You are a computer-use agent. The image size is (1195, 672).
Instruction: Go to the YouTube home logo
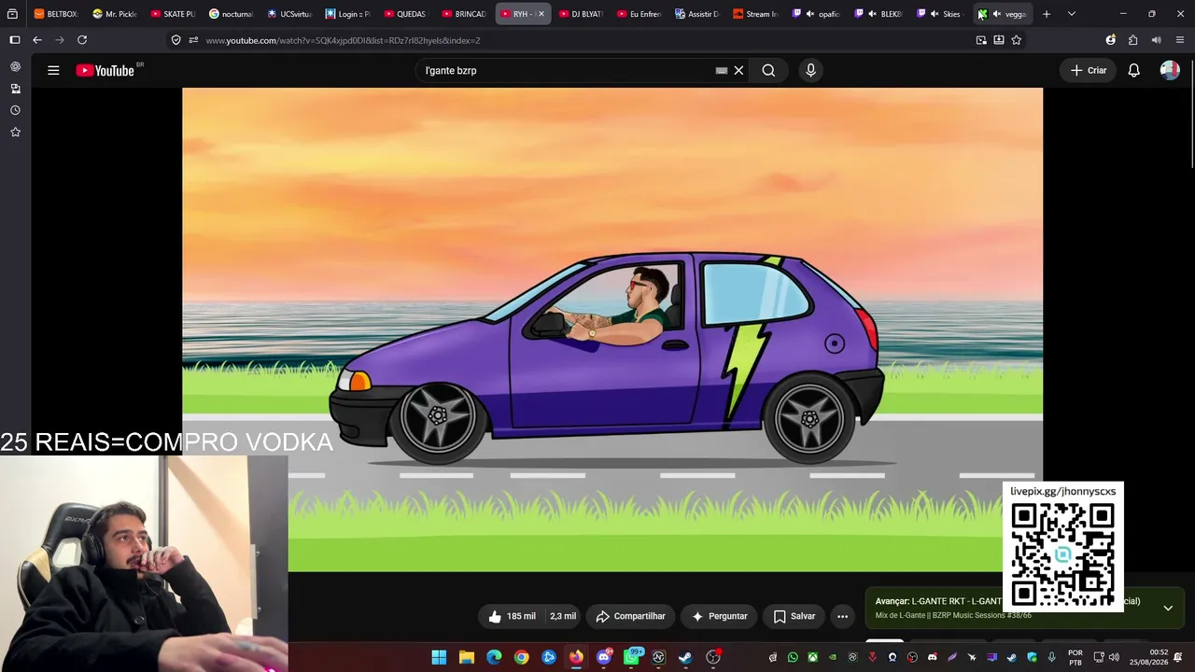105,70
